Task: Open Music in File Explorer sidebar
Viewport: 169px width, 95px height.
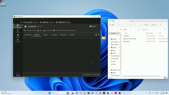Action: click(x=114, y=50)
